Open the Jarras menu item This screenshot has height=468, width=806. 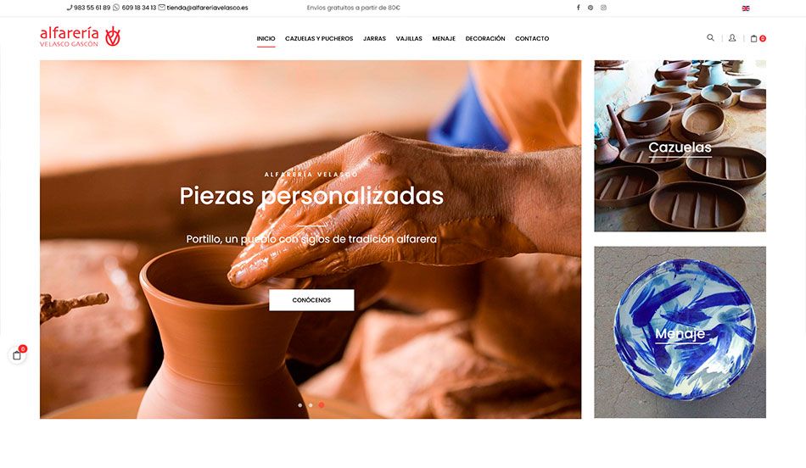tap(374, 38)
